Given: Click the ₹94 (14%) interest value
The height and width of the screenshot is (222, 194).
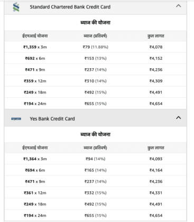Looking at the screenshot, I should 95,159.
